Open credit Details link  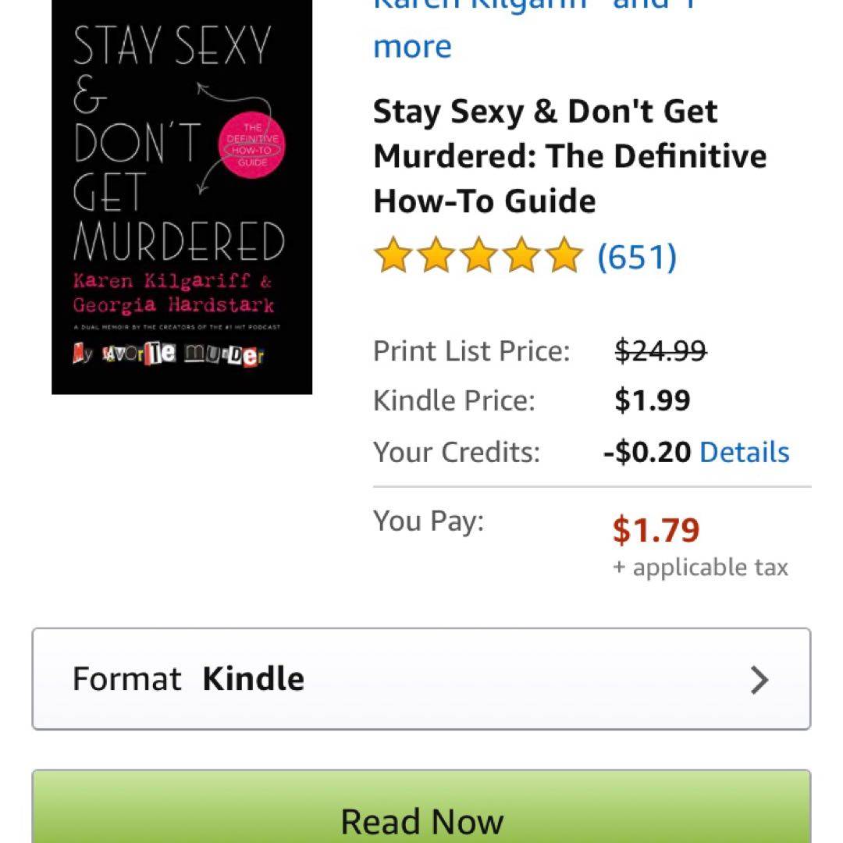(x=745, y=452)
